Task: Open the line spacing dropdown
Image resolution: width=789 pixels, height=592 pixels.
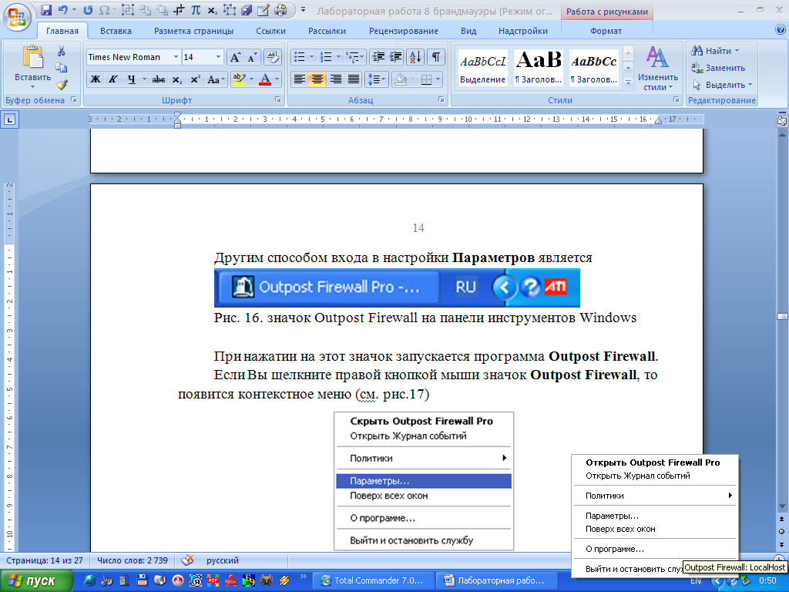Action: 376,79
